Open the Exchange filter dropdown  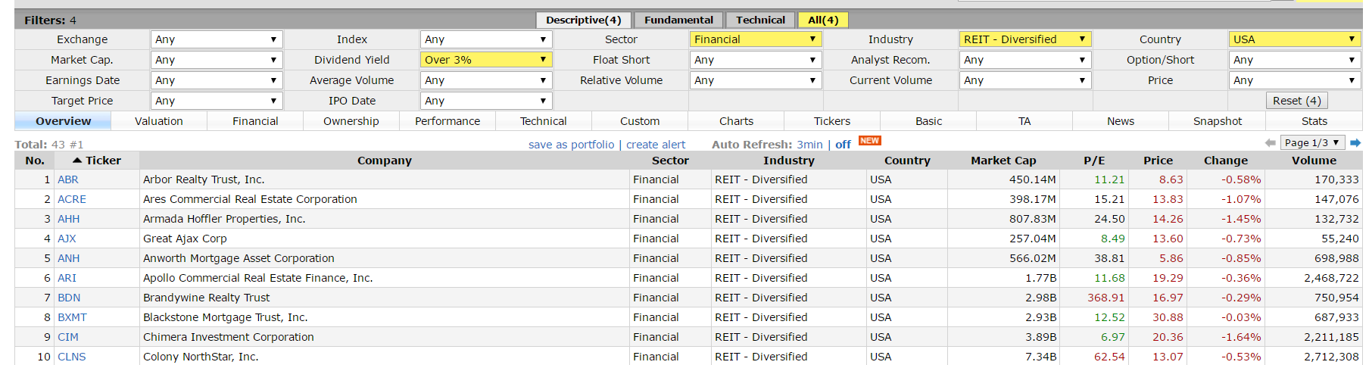pyautogui.click(x=217, y=39)
